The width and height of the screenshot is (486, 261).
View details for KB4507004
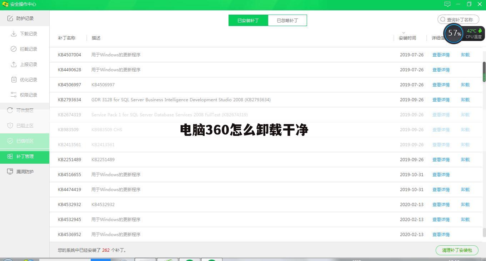coord(441,55)
